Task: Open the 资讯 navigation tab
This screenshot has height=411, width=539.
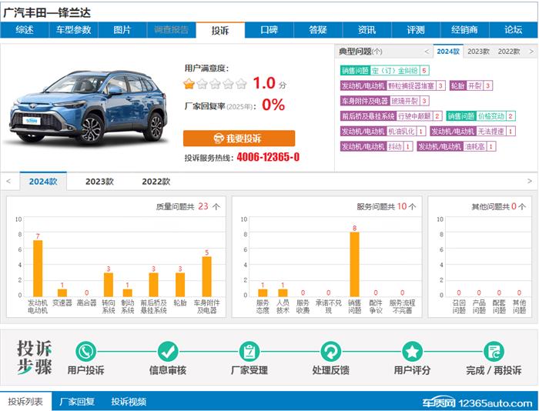Action: [367, 30]
